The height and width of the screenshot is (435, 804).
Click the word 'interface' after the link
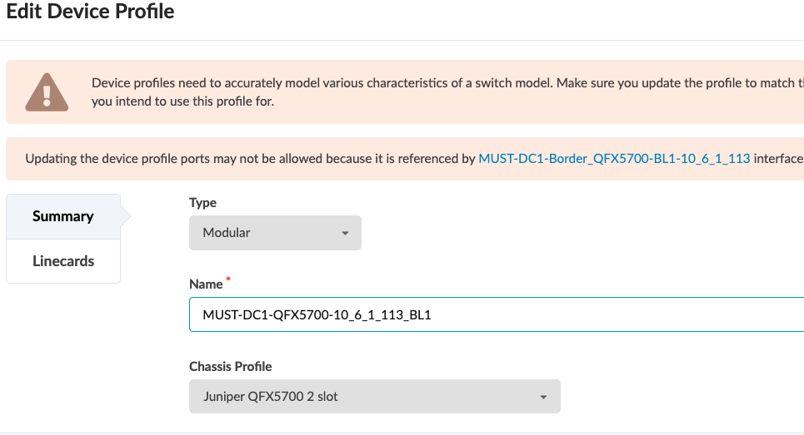tap(778, 159)
